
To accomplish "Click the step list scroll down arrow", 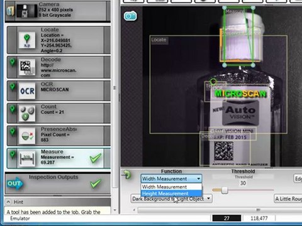I will (115, 210).
